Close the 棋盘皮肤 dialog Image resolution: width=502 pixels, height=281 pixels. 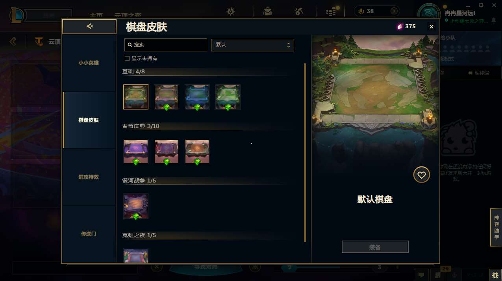[x=432, y=27]
